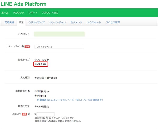Viewport: 158px width, 129px height.
Task: Click the help icon beside 自動最適化
Action: click(28, 91)
